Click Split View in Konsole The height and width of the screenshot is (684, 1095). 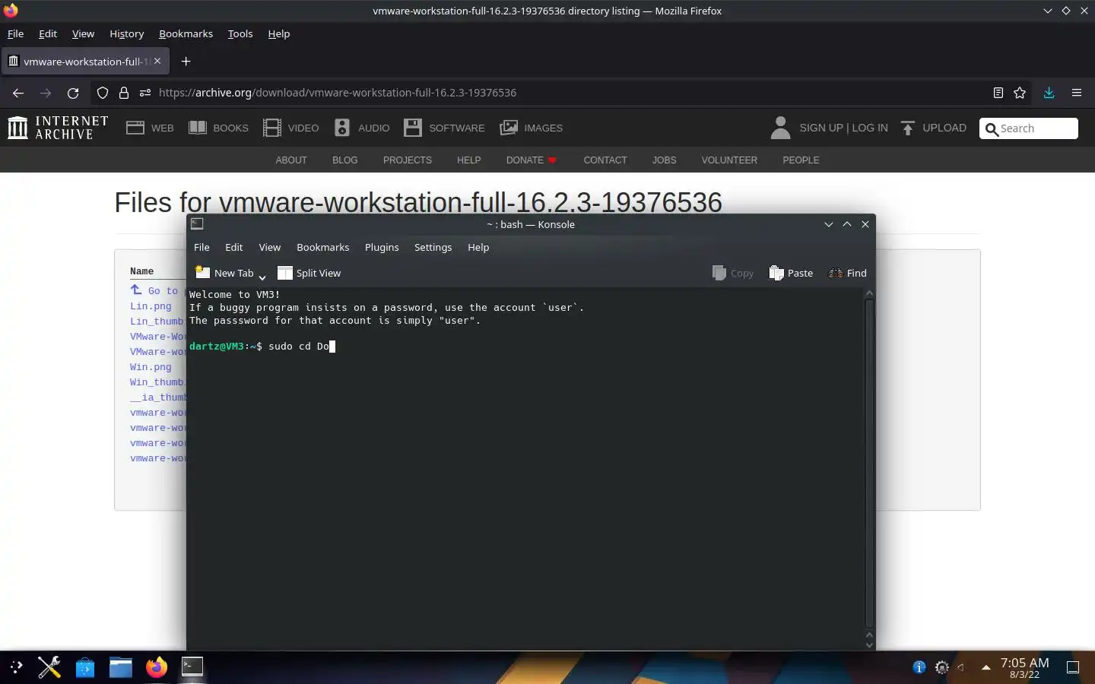pos(309,274)
